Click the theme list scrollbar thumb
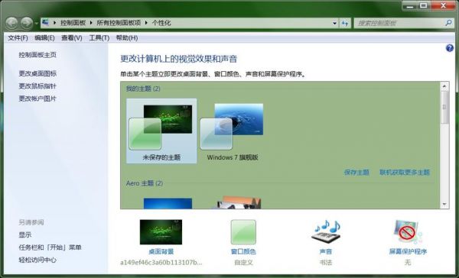 point(444,107)
